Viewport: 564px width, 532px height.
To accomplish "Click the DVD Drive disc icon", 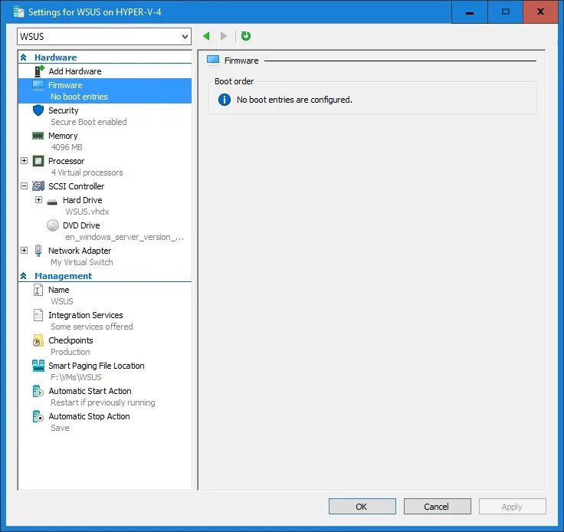I will [53, 225].
